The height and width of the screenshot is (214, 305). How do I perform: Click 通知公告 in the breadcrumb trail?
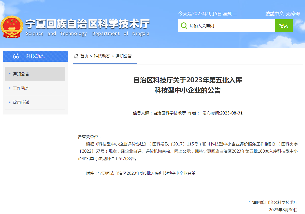pyautogui.click(x=124, y=56)
